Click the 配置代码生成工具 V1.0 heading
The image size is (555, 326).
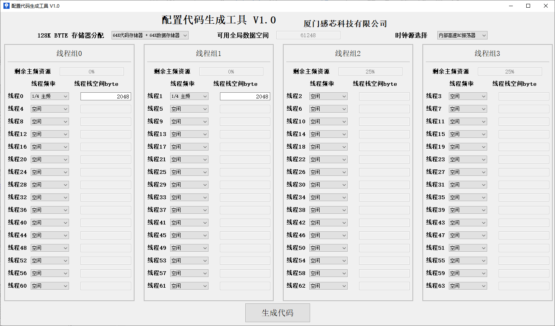219,20
